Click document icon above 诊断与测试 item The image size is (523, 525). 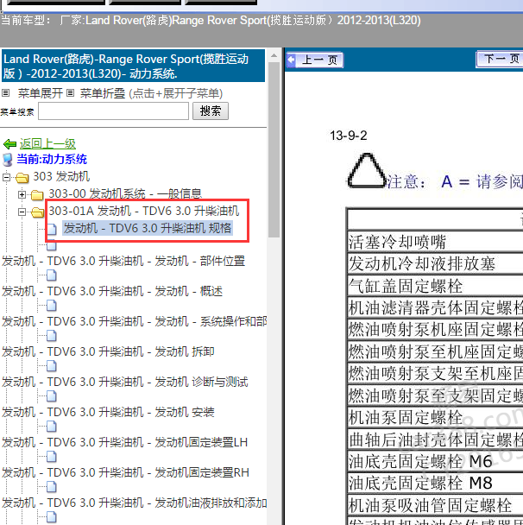[x=52, y=366]
